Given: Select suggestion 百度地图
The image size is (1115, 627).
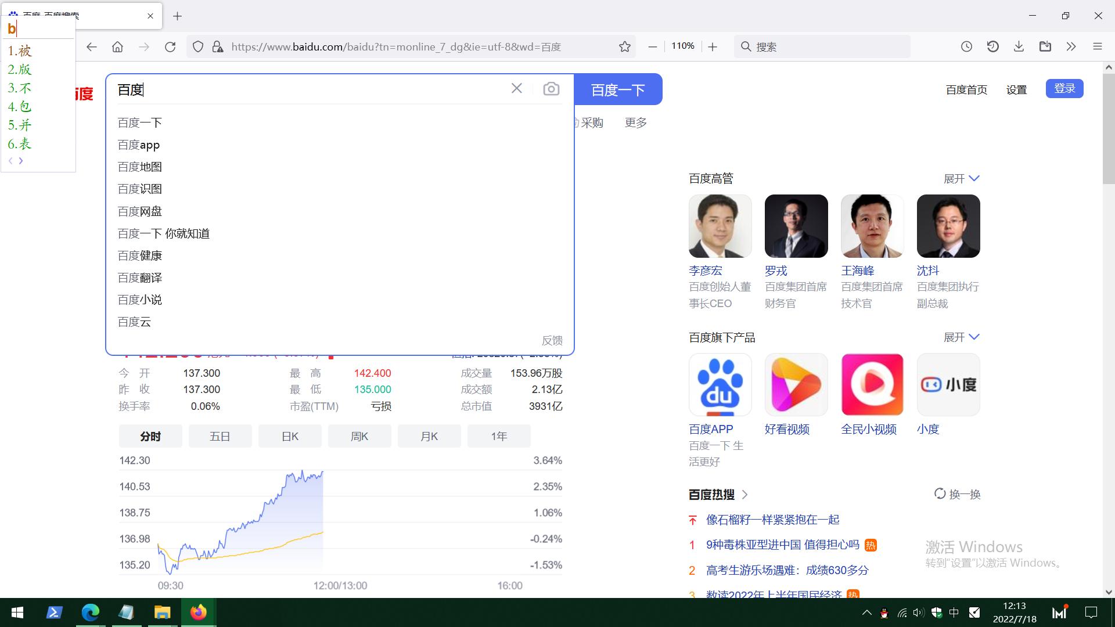Looking at the screenshot, I should tap(140, 167).
